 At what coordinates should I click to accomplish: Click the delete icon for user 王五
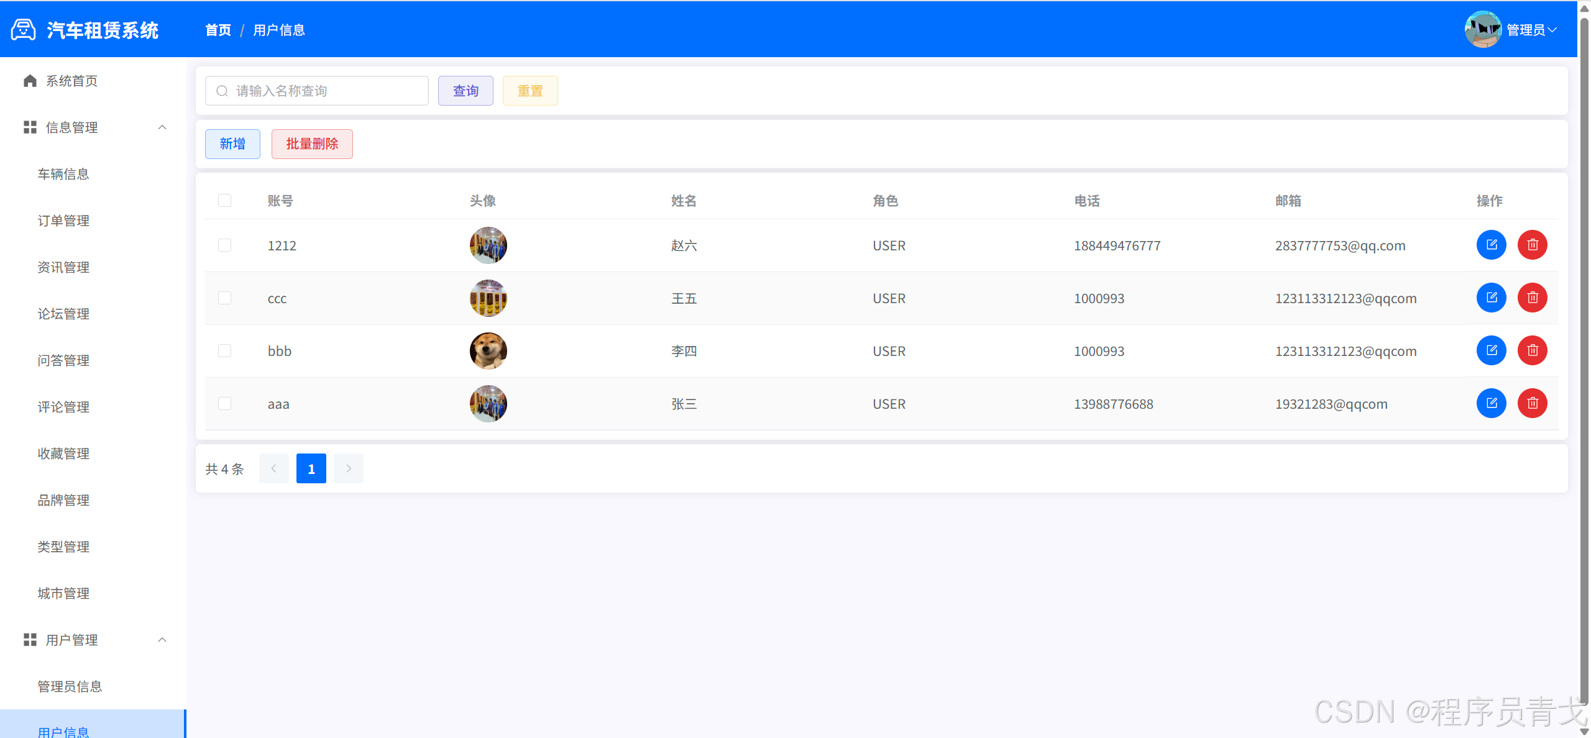(1532, 298)
